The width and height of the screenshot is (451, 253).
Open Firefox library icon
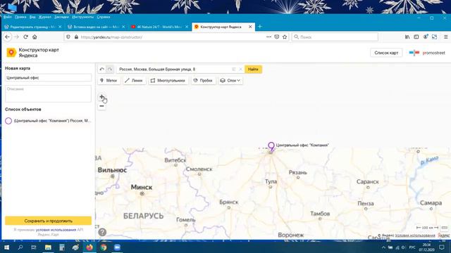tap(407, 37)
